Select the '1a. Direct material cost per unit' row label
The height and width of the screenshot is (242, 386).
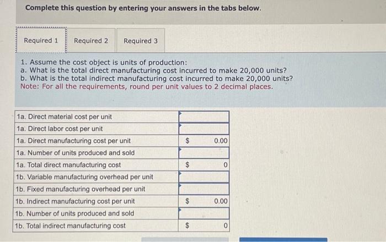click(x=65, y=117)
